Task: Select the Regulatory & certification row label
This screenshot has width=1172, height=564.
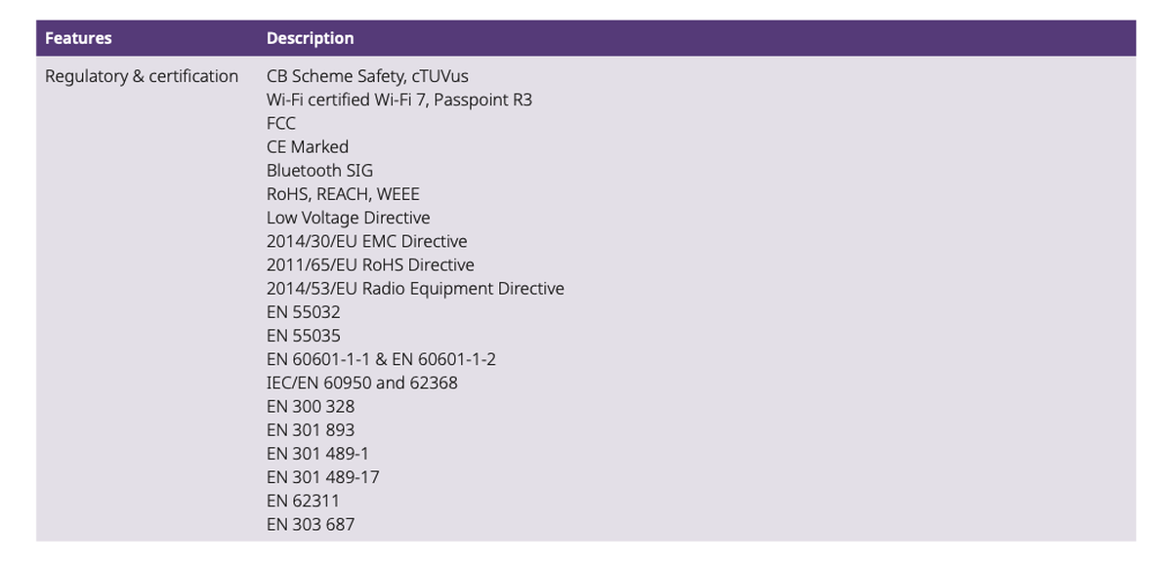Action: coord(142,76)
